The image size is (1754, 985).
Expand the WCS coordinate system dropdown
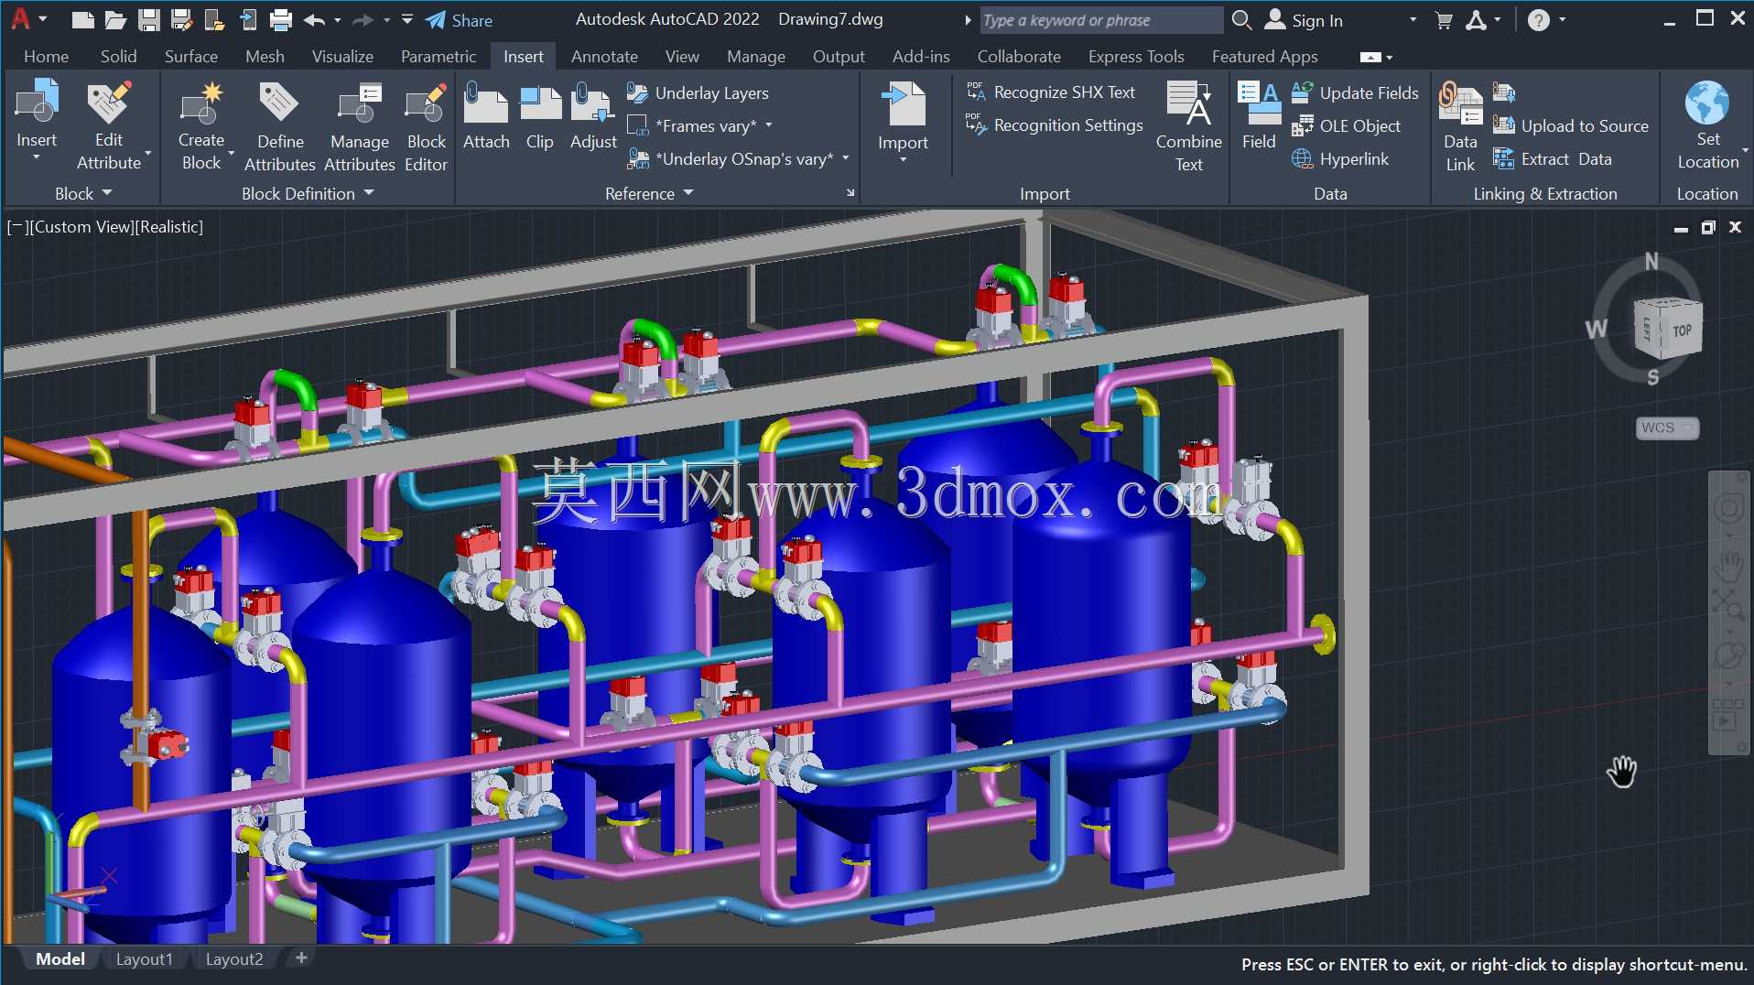tap(1667, 428)
